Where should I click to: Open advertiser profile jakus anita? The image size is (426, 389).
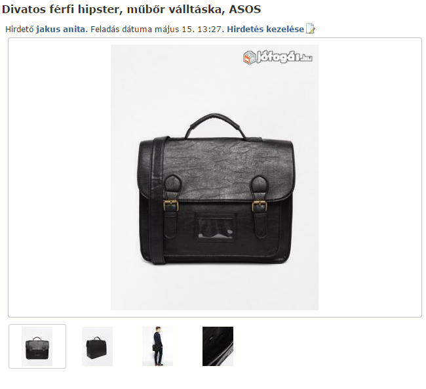click(60, 29)
